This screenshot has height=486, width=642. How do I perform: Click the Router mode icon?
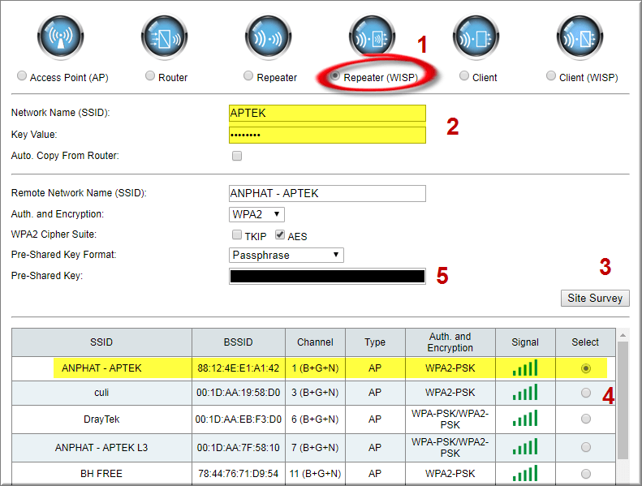coord(164,37)
